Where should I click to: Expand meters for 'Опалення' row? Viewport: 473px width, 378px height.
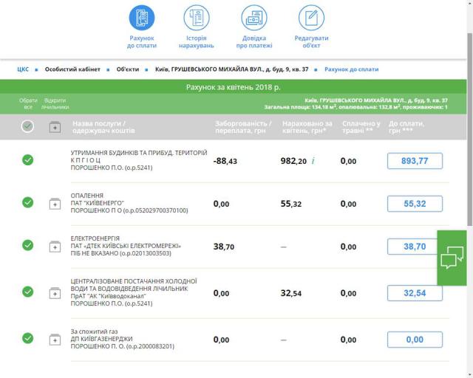point(55,203)
